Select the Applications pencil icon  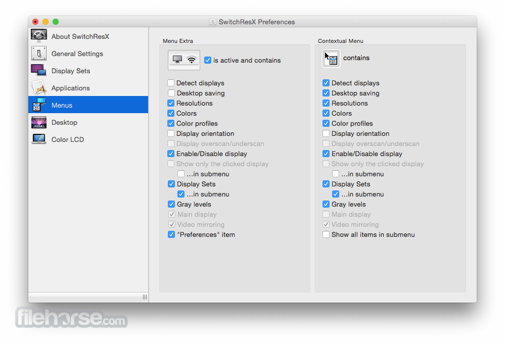(39, 87)
